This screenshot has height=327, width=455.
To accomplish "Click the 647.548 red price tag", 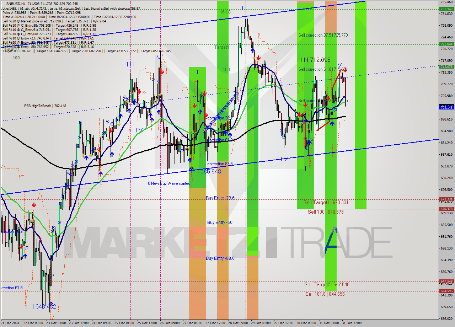I will (446, 281).
